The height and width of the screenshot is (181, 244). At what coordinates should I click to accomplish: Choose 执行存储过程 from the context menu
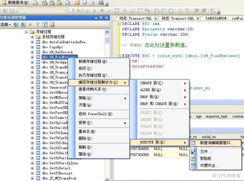point(99,75)
